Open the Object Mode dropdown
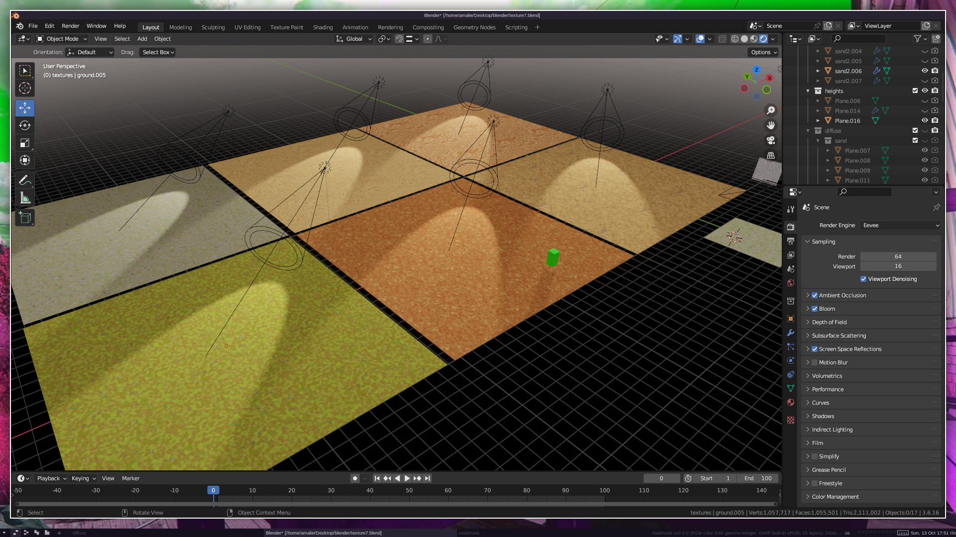The width and height of the screenshot is (956, 537). pyautogui.click(x=62, y=39)
